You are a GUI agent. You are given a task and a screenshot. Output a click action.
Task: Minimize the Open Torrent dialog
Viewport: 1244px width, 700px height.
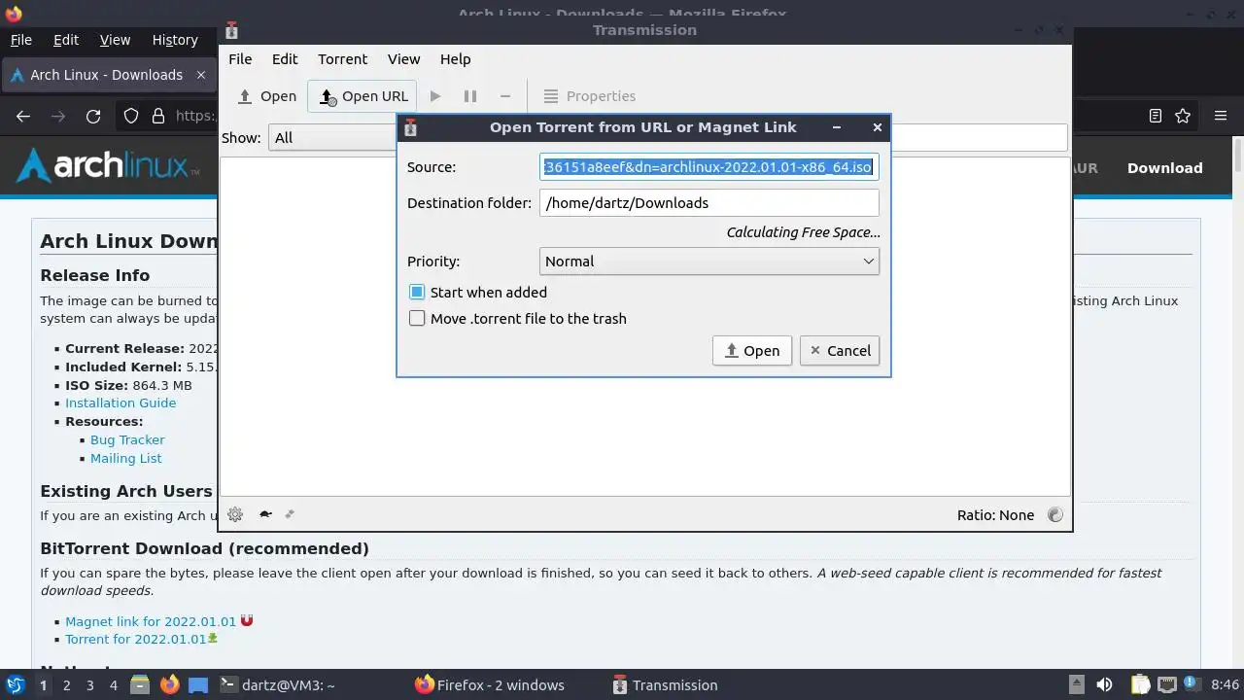837,127
